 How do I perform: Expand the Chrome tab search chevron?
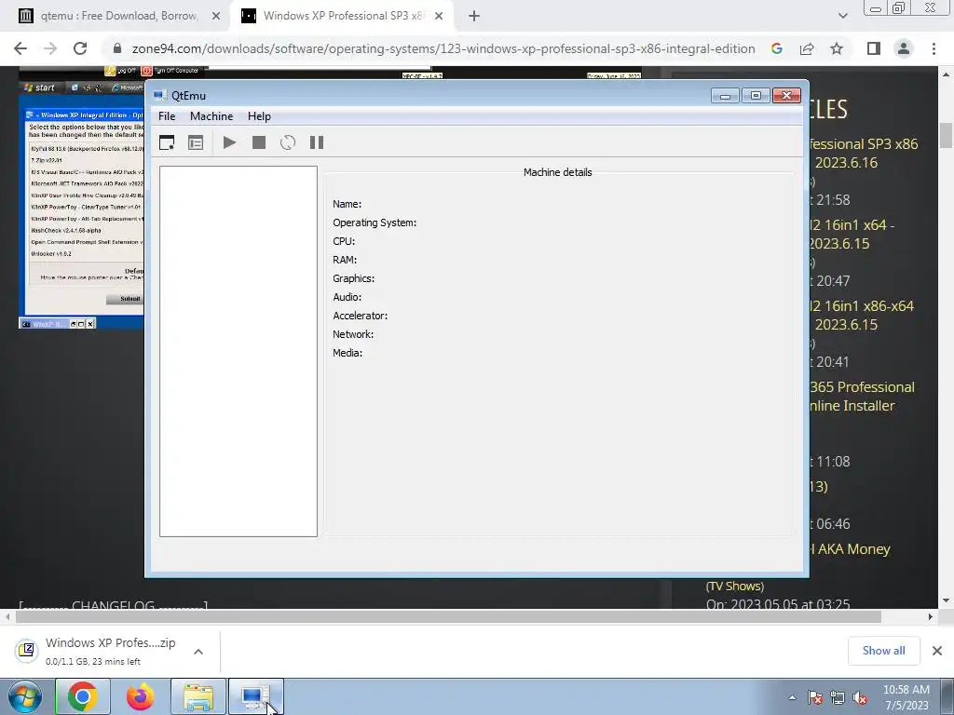pyautogui.click(x=842, y=16)
